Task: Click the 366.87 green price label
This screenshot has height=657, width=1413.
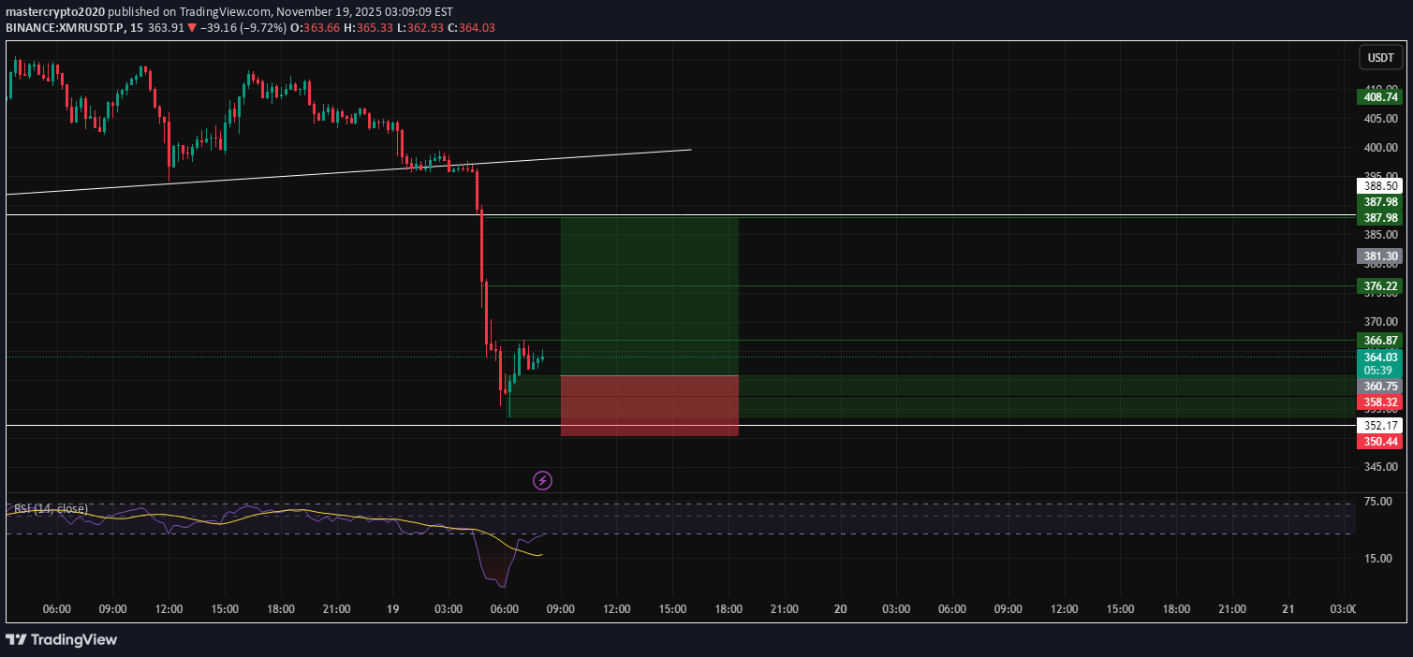Action: tap(1381, 341)
